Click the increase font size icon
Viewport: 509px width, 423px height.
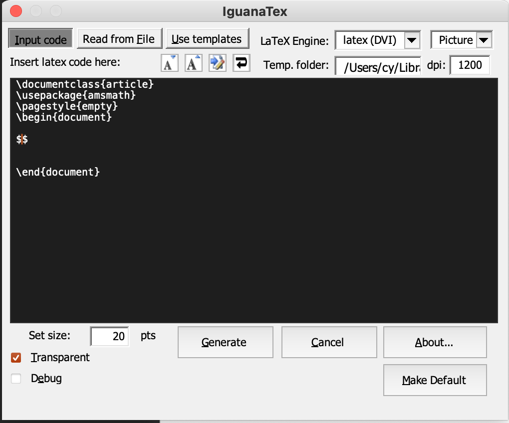(193, 63)
